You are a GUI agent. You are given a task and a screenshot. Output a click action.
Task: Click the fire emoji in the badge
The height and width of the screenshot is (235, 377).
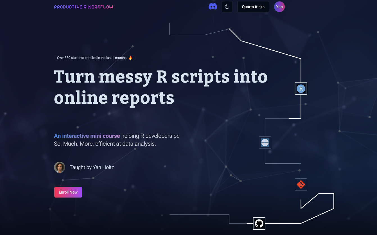click(130, 58)
